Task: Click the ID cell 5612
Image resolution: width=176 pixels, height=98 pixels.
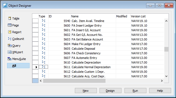Action: pos(60,72)
